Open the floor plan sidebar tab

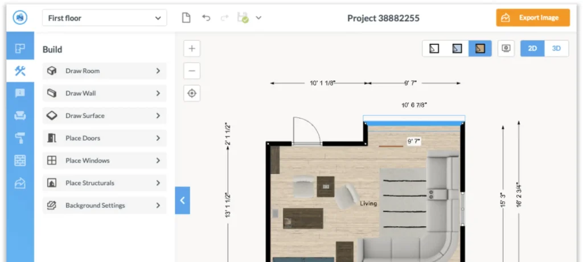20,48
